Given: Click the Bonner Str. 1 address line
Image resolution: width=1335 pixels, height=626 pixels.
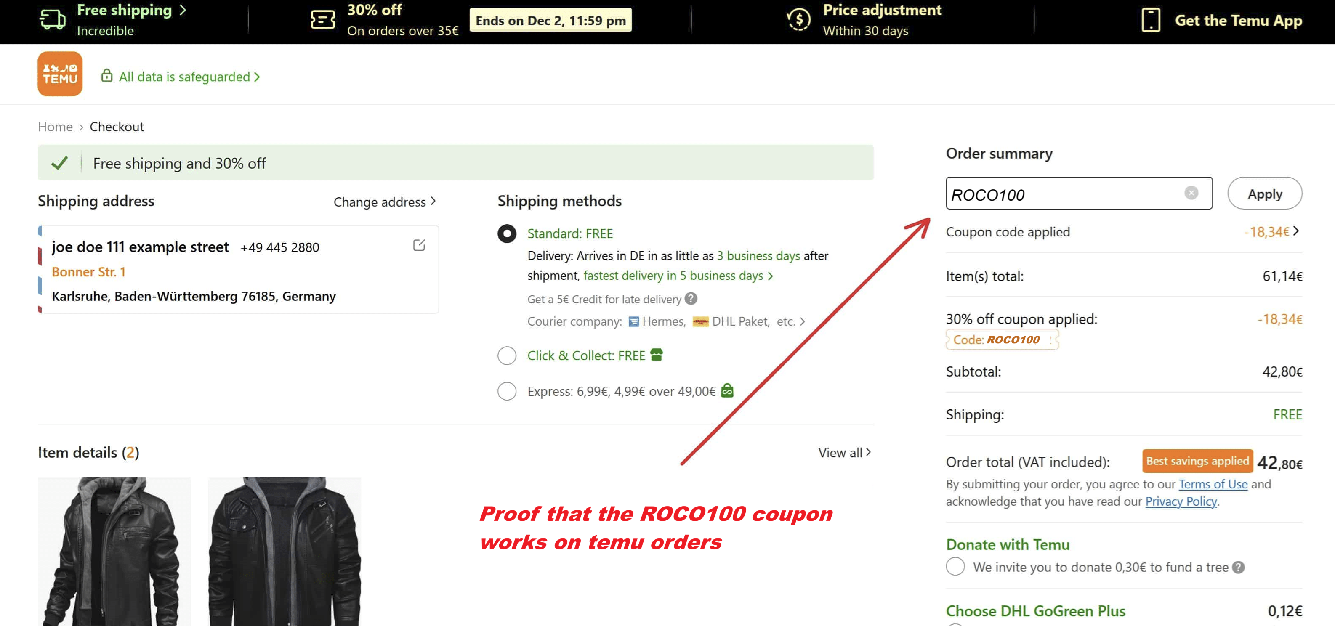Looking at the screenshot, I should (89, 271).
